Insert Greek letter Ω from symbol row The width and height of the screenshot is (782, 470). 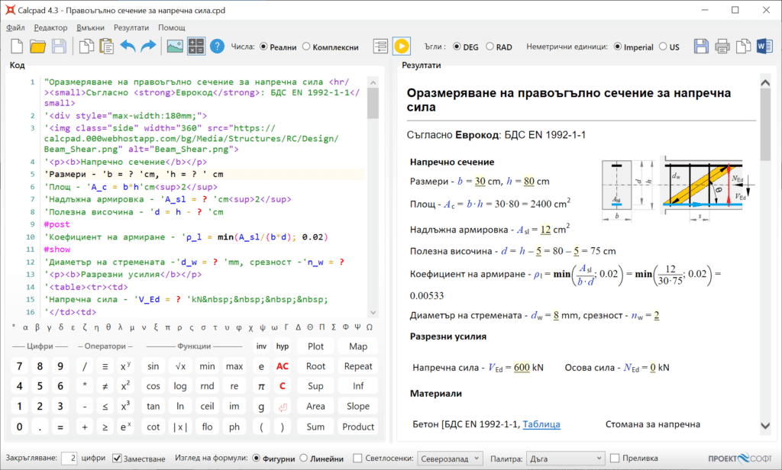[369, 327]
